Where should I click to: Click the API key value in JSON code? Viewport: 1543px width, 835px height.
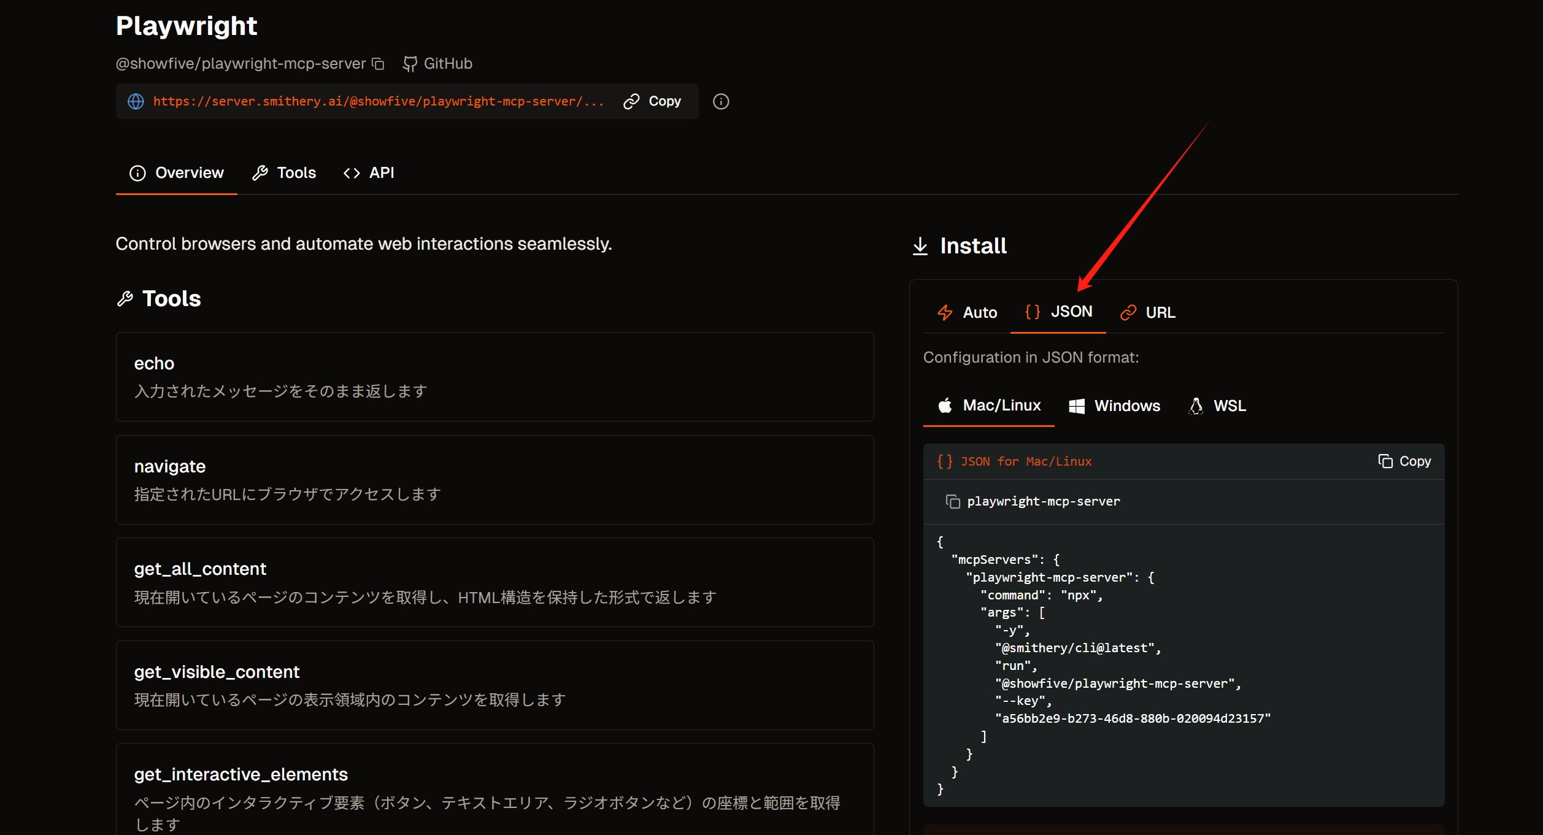pyautogui.click(x=1133, y=718)
